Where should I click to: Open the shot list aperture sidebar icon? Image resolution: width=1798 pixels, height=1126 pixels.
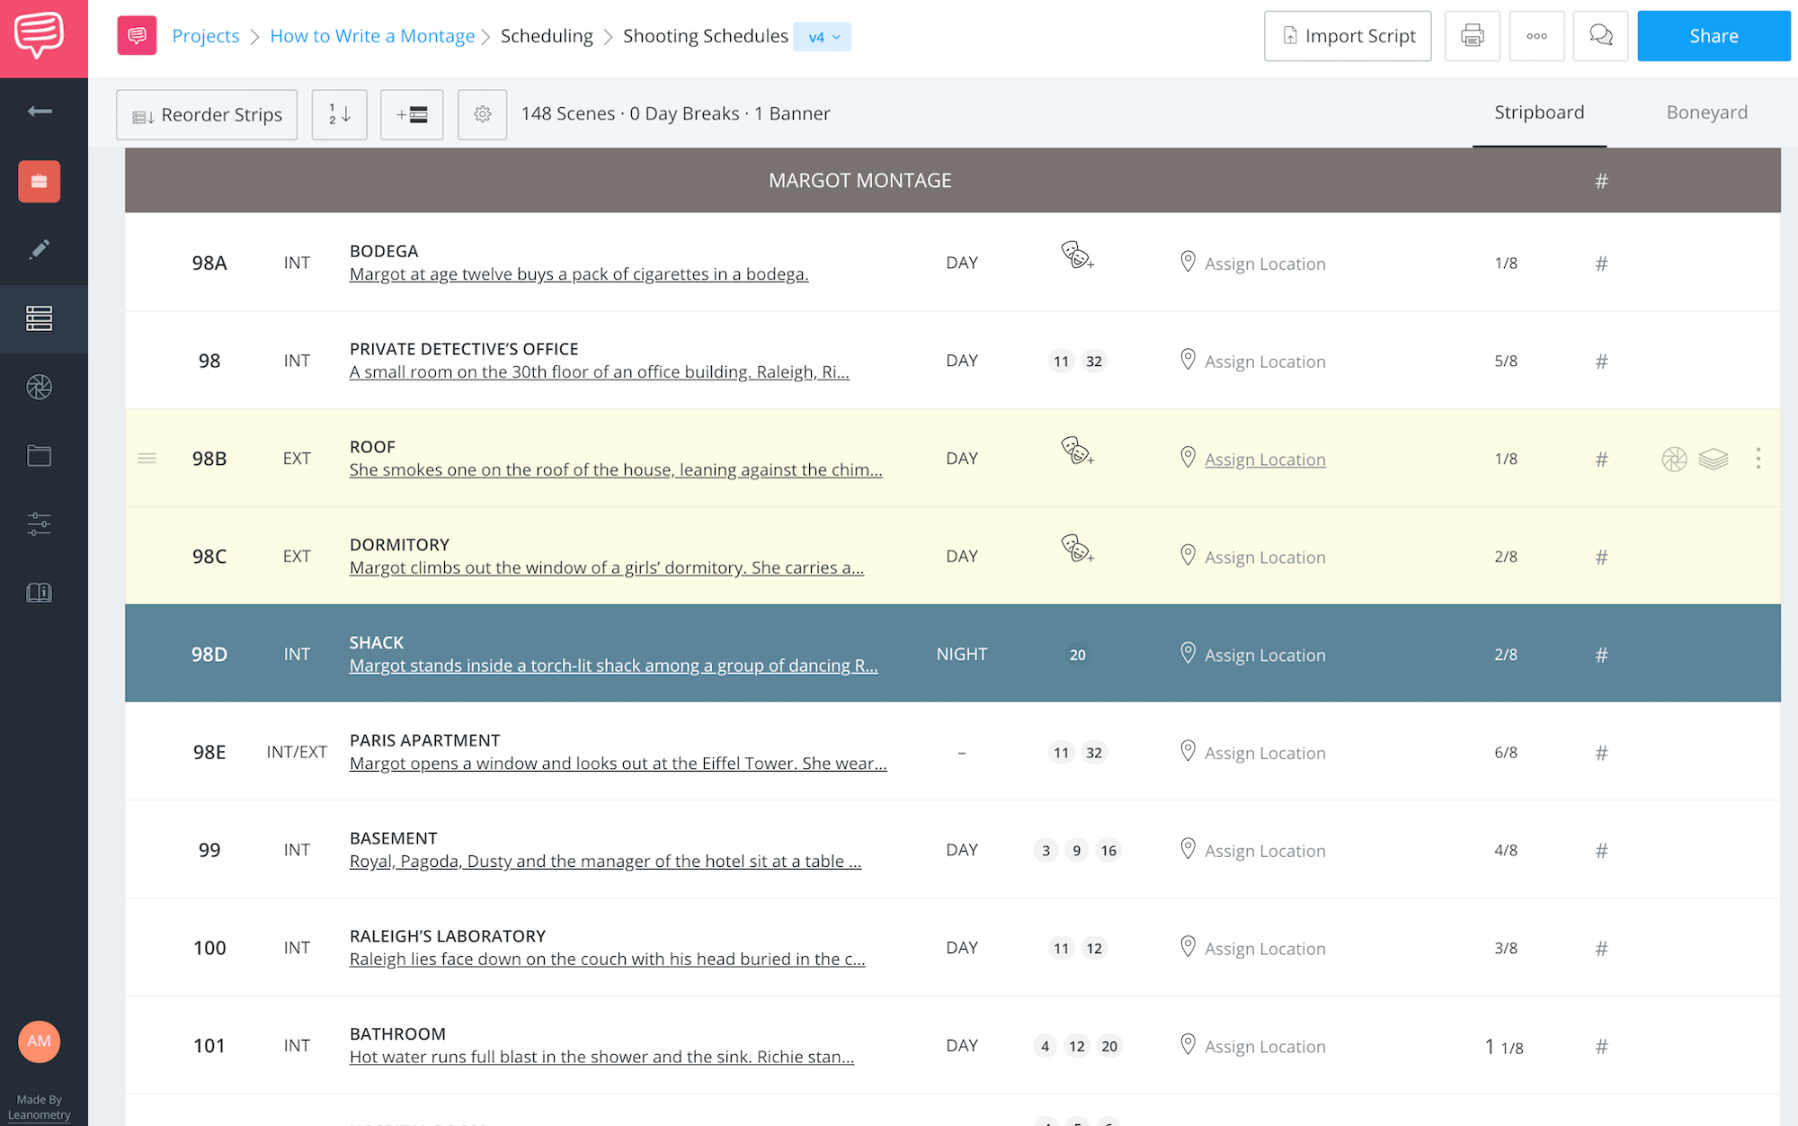(x=39, y=387)
